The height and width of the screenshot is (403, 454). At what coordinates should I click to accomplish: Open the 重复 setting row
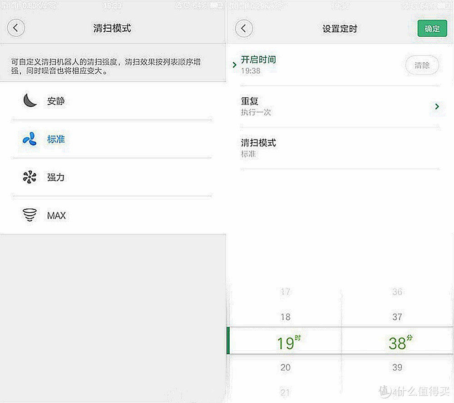(340, 107)
